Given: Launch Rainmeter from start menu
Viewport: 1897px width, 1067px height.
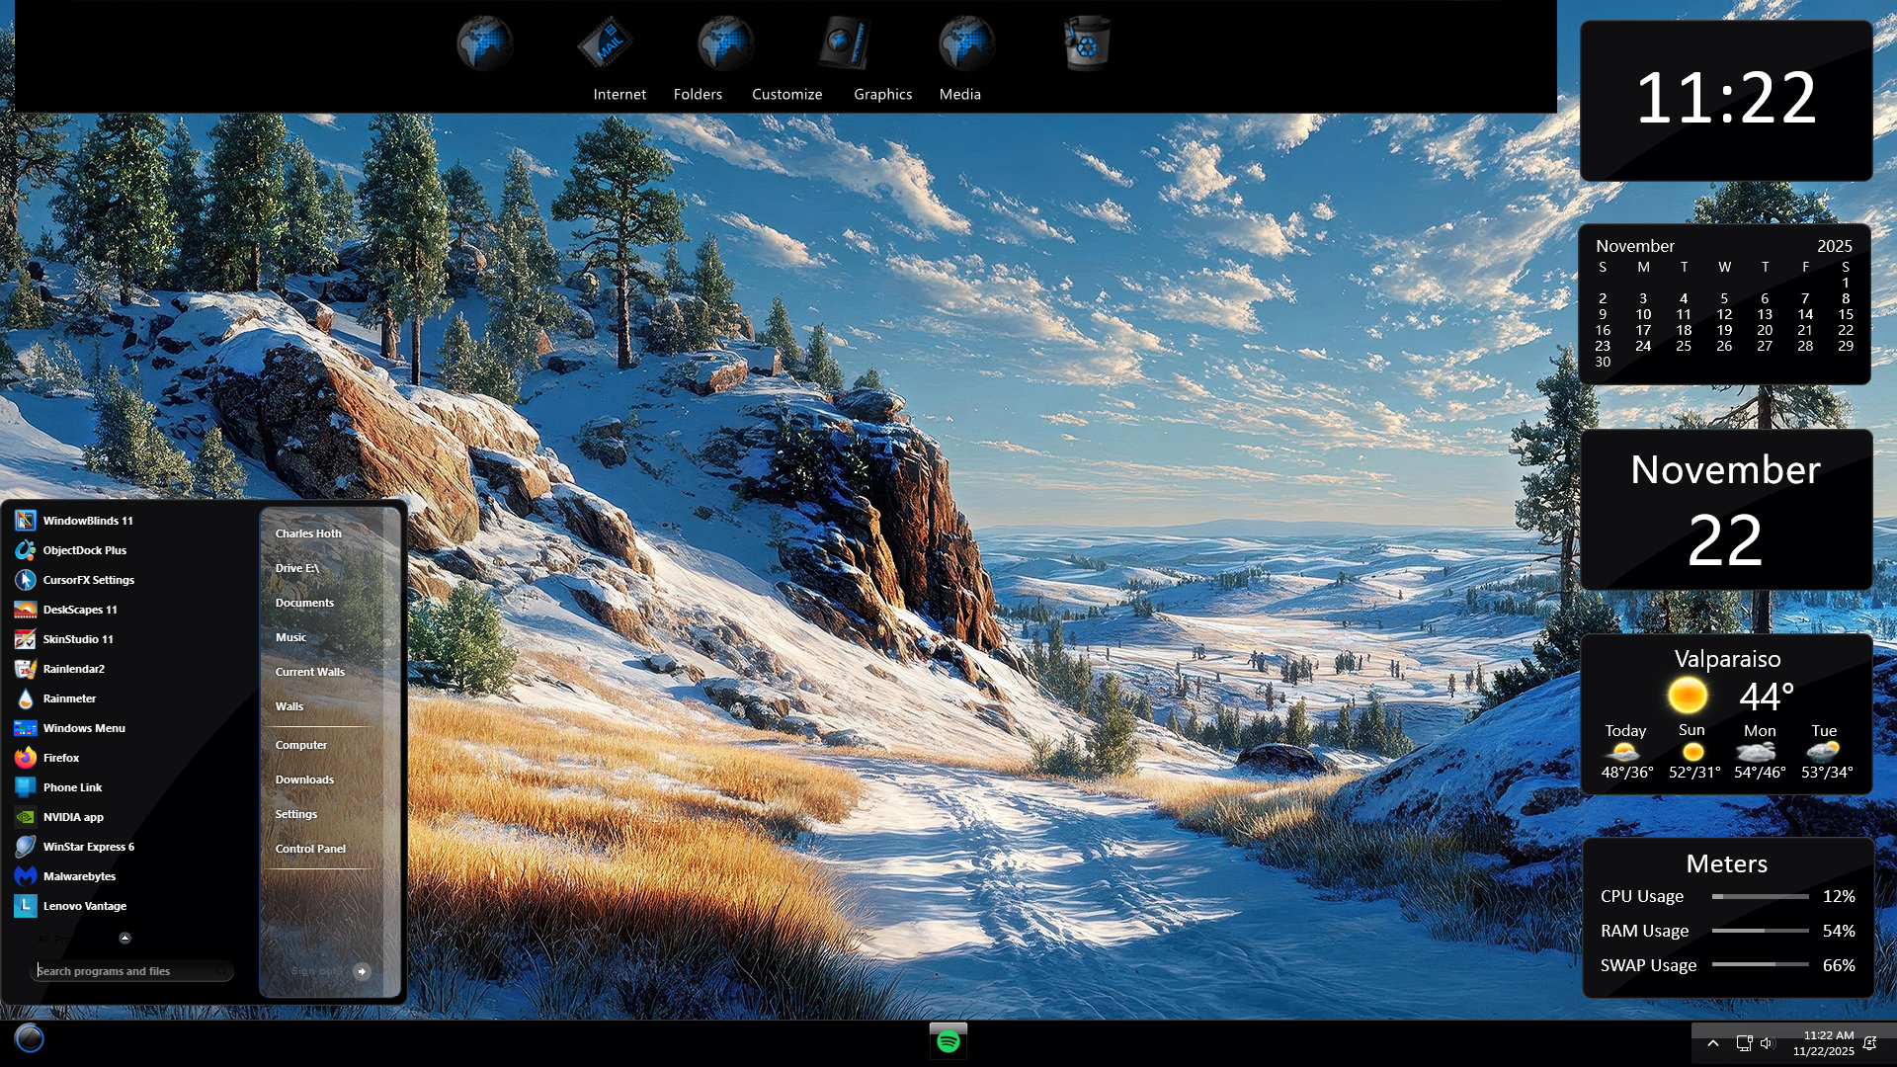Looking at the screenshot, I should [x=69, y=698].
